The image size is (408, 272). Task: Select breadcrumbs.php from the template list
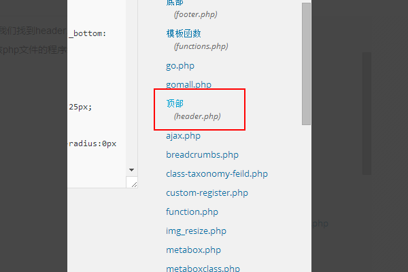[202, 155]
